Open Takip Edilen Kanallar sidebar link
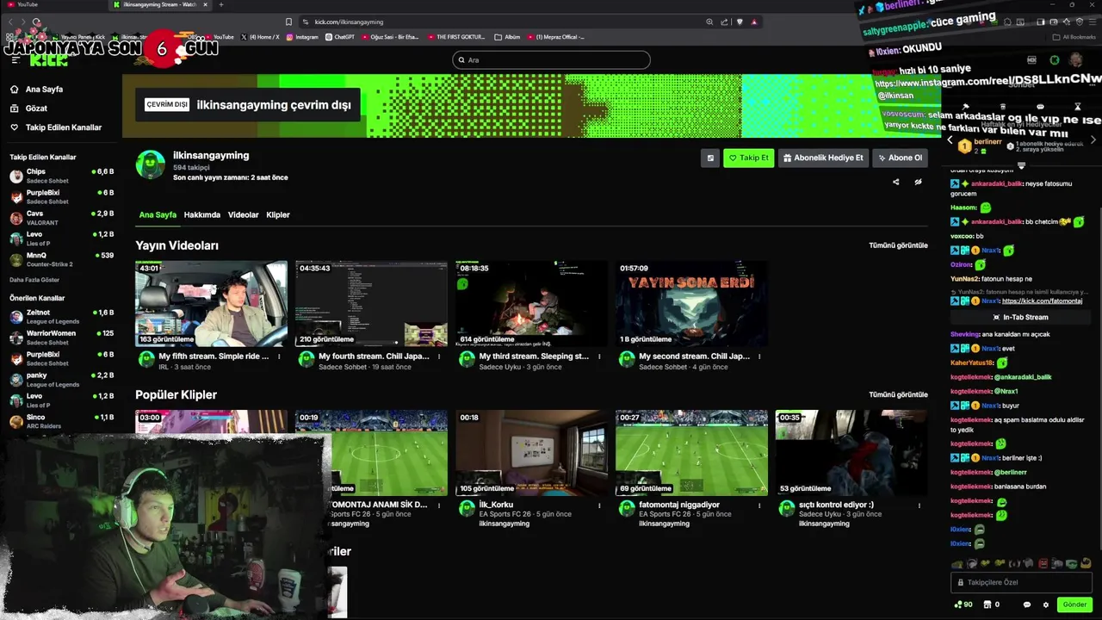This screenshot has width=1102, height=620. point(56,127)
